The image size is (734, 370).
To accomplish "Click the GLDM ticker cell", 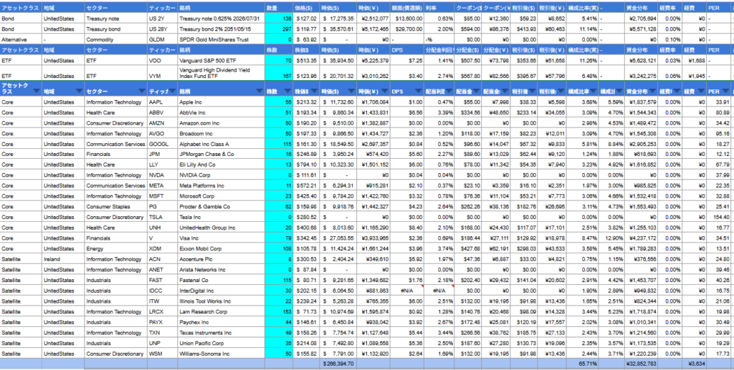I will 163,39.
